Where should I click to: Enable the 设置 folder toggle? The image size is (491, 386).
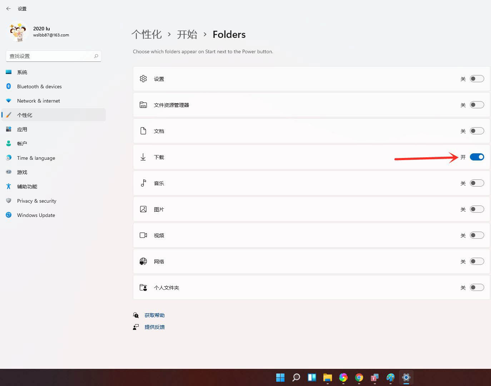477,79
